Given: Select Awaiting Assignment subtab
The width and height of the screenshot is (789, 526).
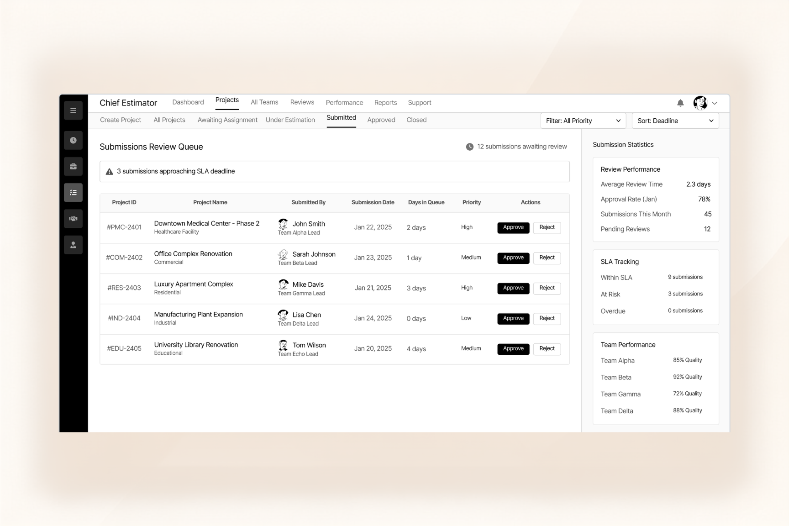Looking at the screenshot, I should [227, 120].
